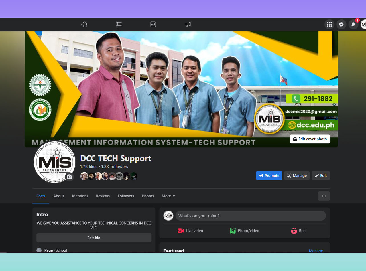Click the Manage page button
Image resolution: width=366 pixels, height=271 pixels.
coord(297,176)
